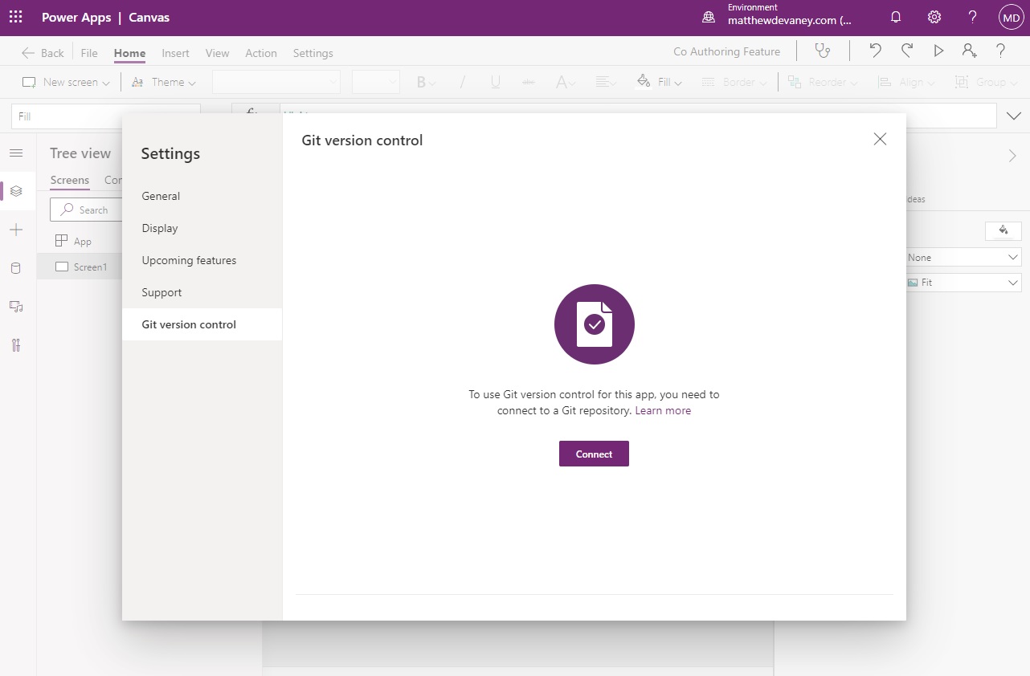1030x676 pixels.
Task: Open the Data sources panel icon
Action: click(x=17, y=267)
